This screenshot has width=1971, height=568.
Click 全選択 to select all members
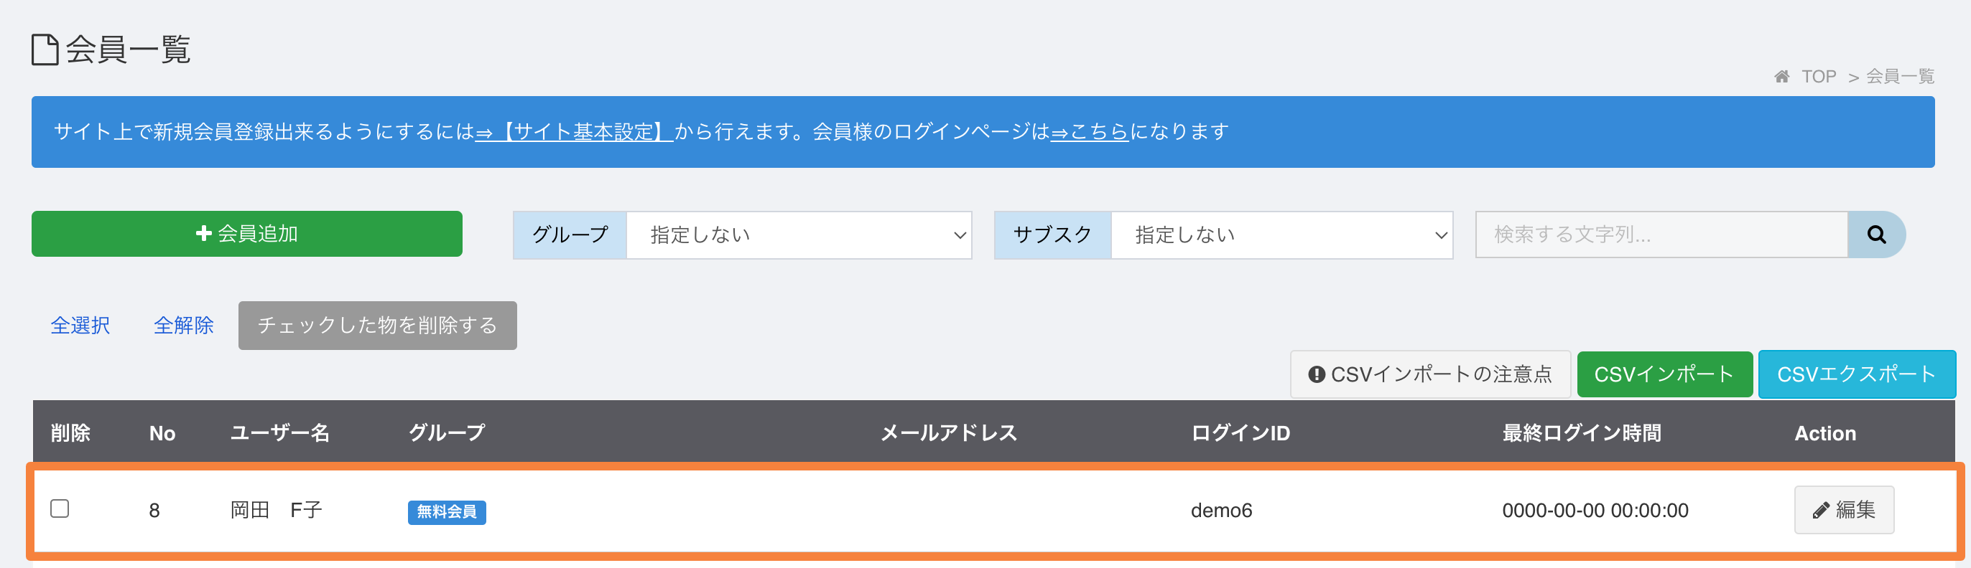80,325
